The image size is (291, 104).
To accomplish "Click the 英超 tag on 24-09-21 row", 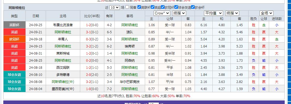I will point(15,32).
